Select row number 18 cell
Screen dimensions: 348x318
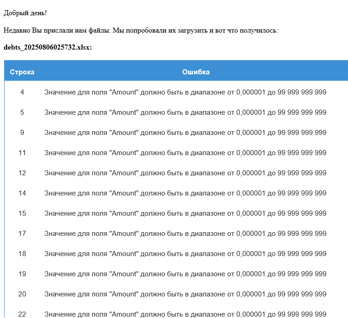tap(22, 254)
